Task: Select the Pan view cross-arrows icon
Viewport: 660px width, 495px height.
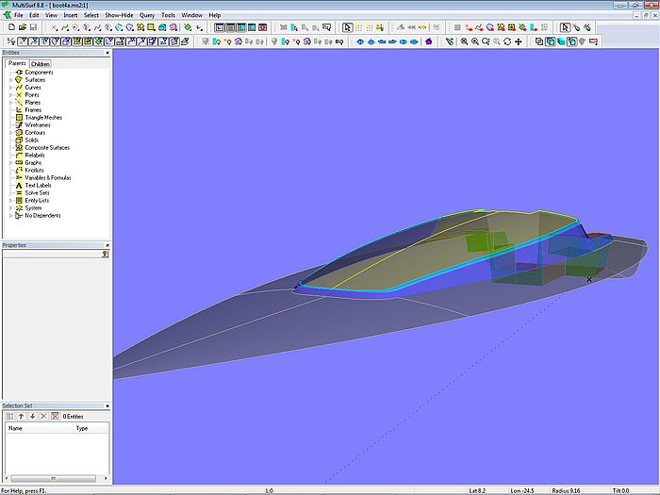Action: point(519,41)
